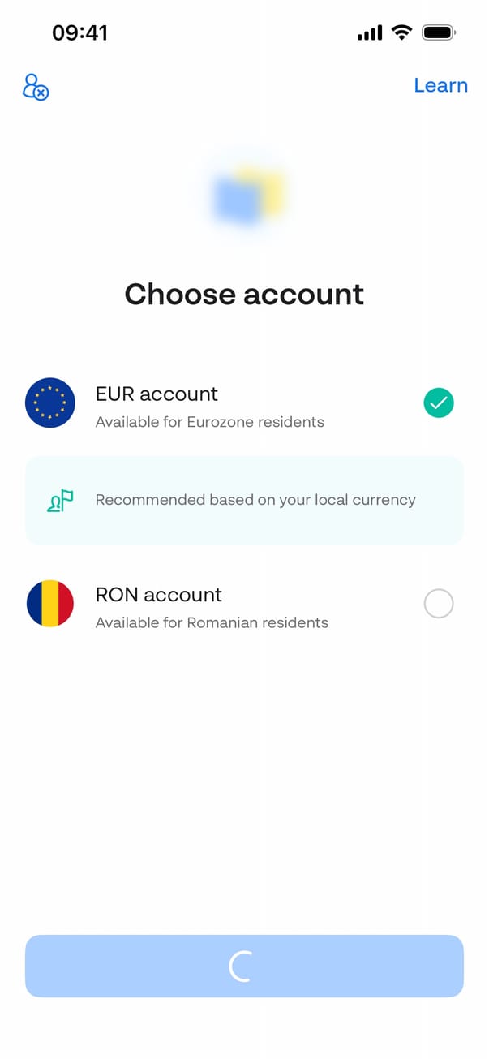Image resolution: width=489 pixels, height=1059 pixels.
Task: Tap the battery indicator icon
Action: (x=439, y=32)
